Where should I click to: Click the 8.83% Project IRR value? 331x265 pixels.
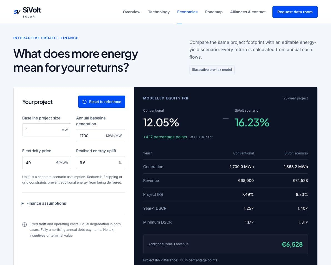pos(302,194)
